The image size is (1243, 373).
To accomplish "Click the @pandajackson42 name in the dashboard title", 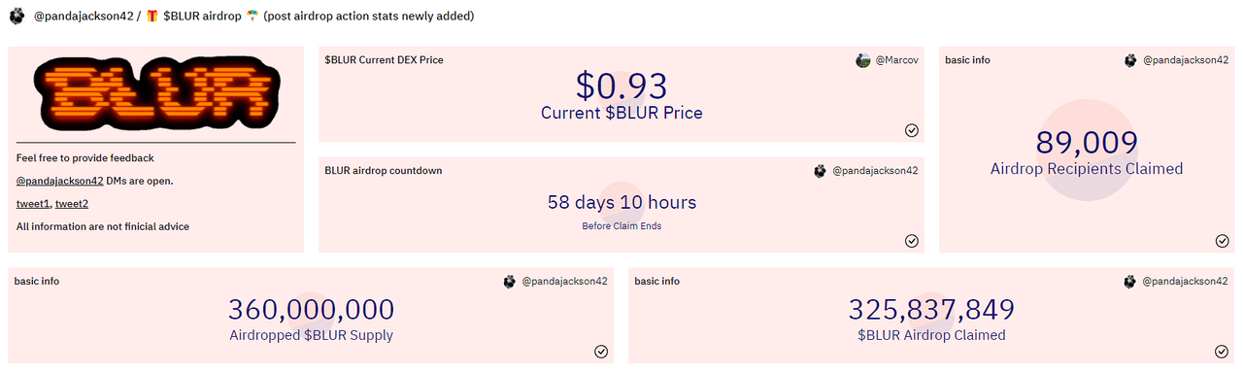I will pos(83,17).
